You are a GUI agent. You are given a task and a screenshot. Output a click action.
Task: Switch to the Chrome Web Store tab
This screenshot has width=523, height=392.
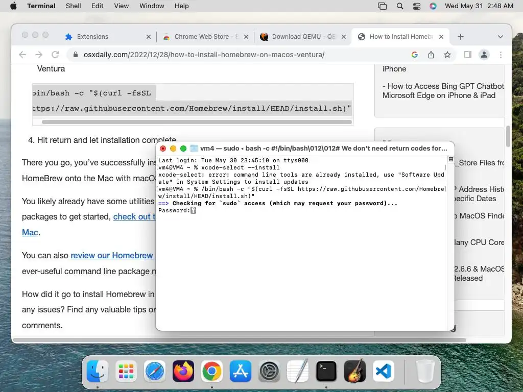click(206, 37)
